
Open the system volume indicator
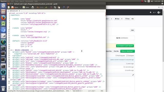point(152,1)
